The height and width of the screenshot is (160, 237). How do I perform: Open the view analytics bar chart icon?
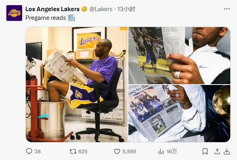click(161, 151)
